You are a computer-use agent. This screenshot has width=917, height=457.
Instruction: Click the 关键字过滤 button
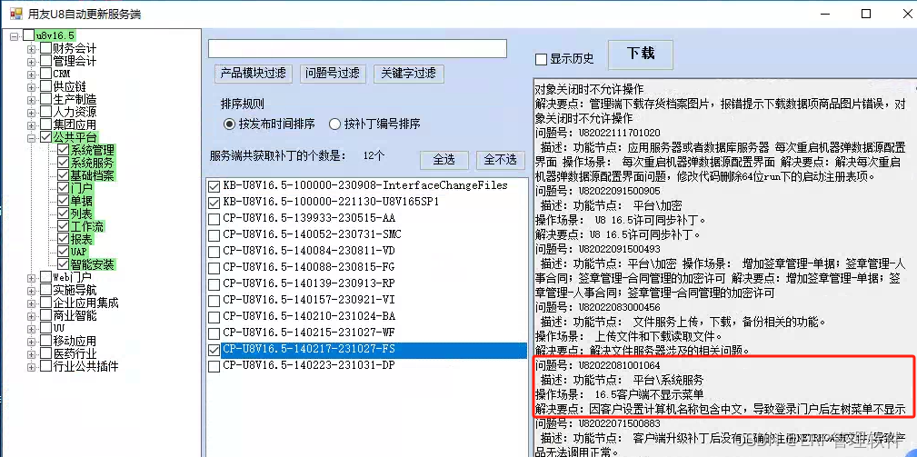[408, 74]
